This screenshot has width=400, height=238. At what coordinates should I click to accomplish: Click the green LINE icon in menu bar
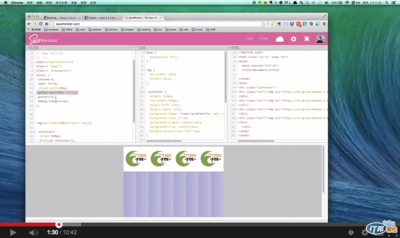pyautogui.click(x=259, y=2)
